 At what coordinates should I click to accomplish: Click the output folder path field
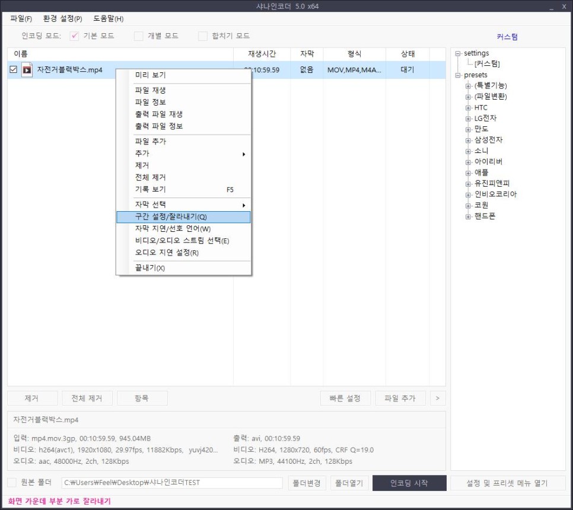click(x=172, y=483)
